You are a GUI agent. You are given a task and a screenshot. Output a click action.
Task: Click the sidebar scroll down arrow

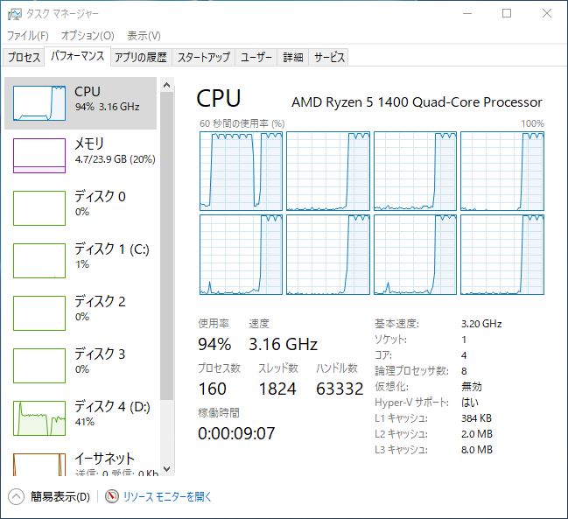click(x=166, y=468)
